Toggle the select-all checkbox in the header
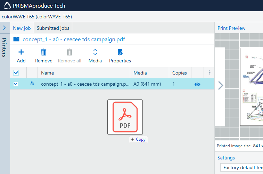This screenshot has width=263, height=174. [x=16, y=73]
